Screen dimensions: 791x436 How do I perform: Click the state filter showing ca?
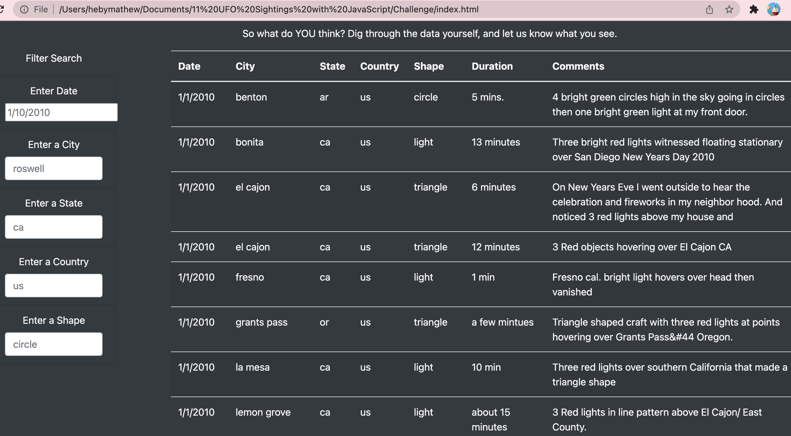click(x=53, y=227)
